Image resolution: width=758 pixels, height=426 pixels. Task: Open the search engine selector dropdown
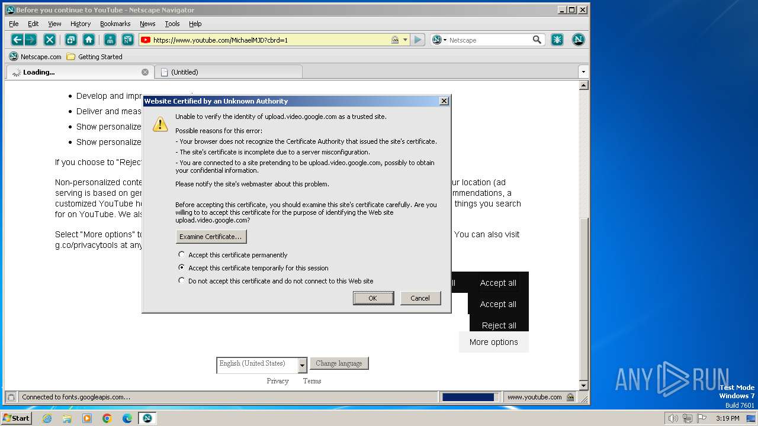[x=439, y=40]
